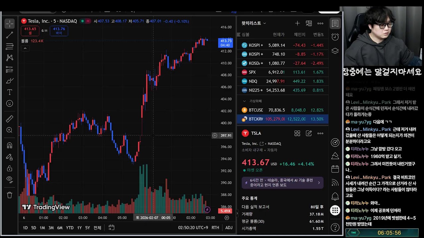This screenshot has width=424, height=238.
Task: Select the brush drawing tool
Action: click(10, 81)
